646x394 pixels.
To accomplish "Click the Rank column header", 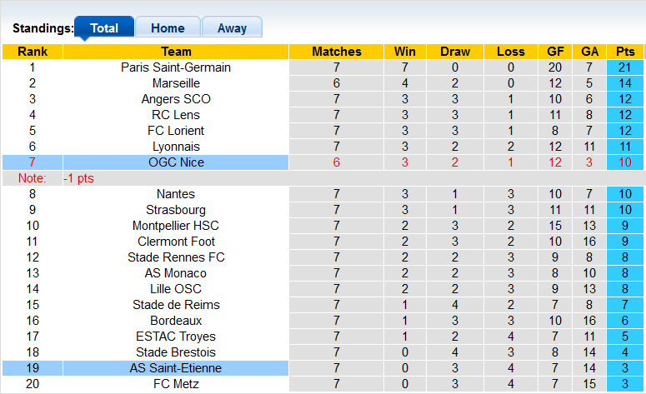I will tap(33, 52).
